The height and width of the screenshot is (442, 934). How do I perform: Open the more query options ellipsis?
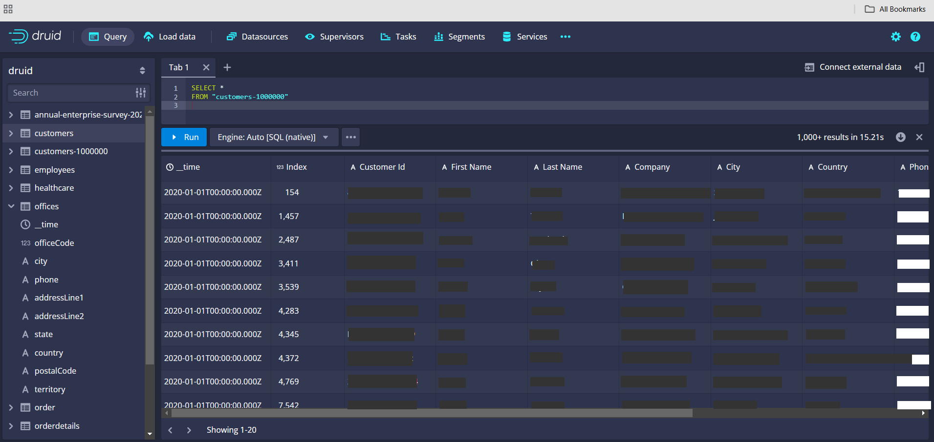pos(351,137)
